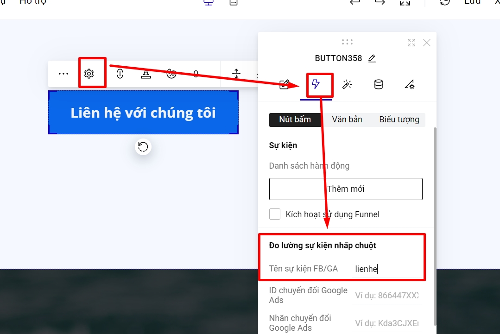Switch to the Văn bản segment
The width and height of the screenshot is (500, 334).
(347, 120)
